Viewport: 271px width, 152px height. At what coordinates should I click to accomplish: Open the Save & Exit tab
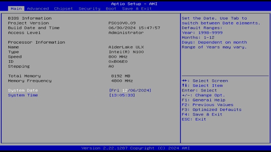coord(137,9)
